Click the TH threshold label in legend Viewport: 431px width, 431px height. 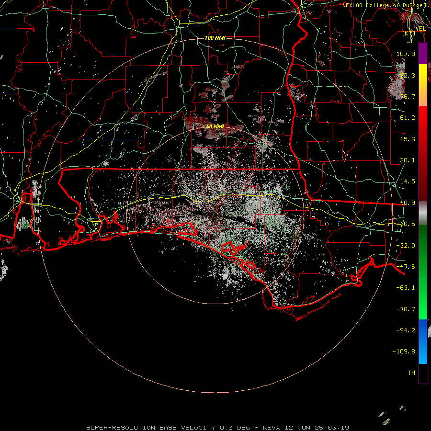click(x=411, y=373)
